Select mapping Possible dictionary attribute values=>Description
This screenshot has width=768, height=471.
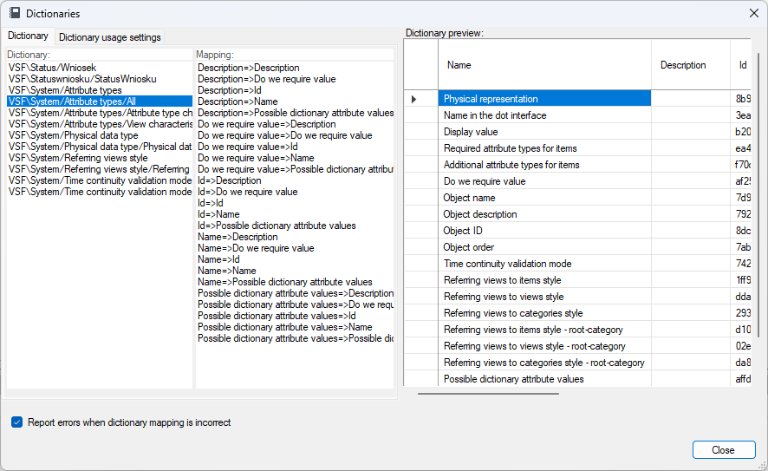[295, 293]
